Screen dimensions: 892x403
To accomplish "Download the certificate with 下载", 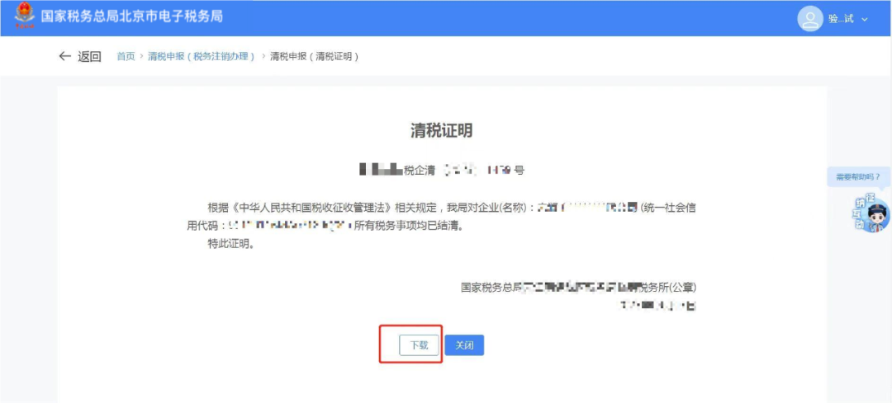I will (x=419, y=345).
